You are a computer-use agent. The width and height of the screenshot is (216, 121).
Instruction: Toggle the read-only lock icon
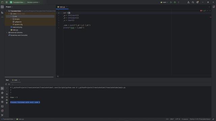213,119
